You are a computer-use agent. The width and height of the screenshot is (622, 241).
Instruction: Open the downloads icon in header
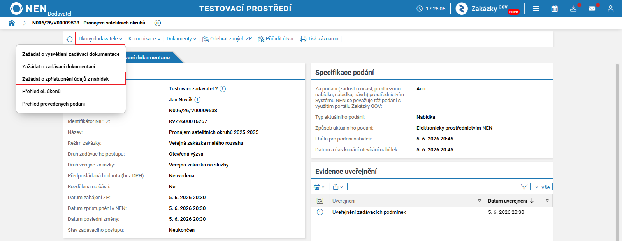[x=573, y=9]
